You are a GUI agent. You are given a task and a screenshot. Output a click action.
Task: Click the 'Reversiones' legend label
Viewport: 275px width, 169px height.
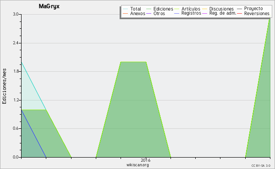(x=257, y=13)
